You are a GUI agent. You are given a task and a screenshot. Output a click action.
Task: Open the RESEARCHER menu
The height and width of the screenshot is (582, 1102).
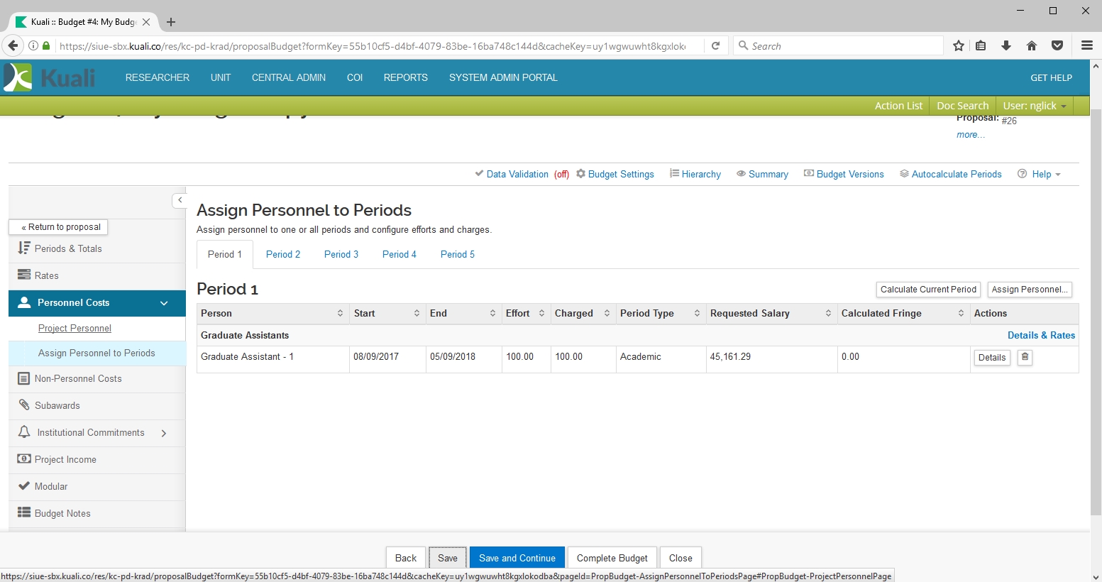click(158, 78)
